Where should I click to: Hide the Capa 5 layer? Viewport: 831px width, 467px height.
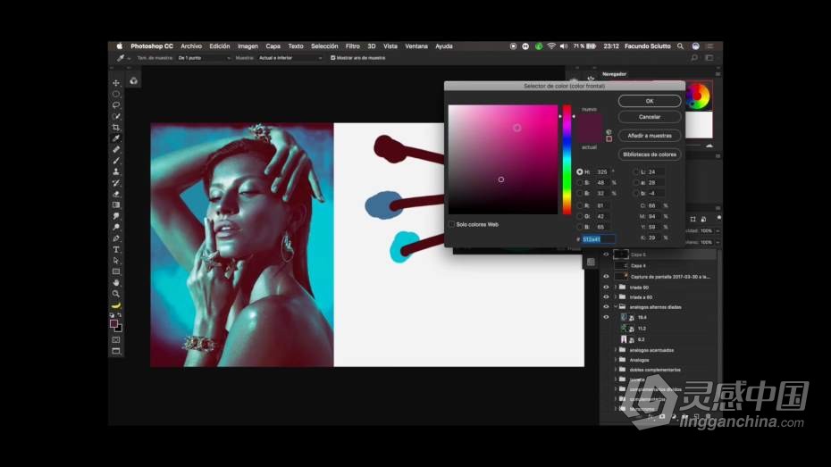click(x=607, y=254)
